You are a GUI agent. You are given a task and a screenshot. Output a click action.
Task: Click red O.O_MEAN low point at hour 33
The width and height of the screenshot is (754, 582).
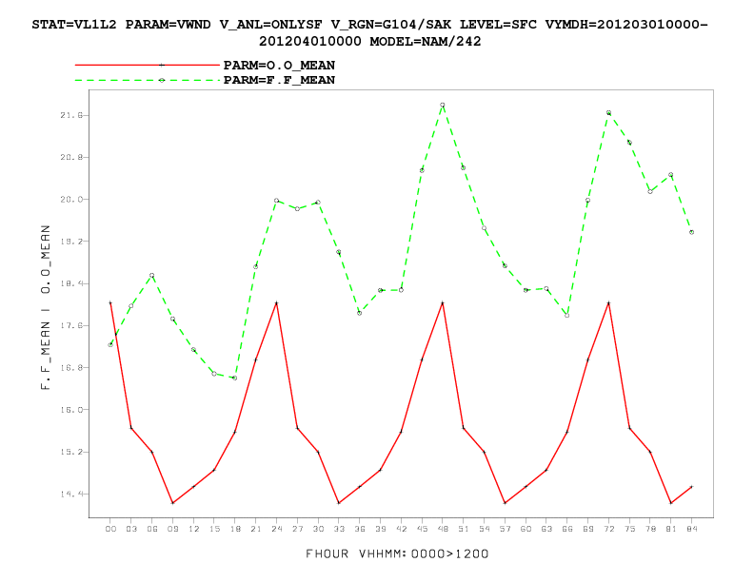click(339, 503)
